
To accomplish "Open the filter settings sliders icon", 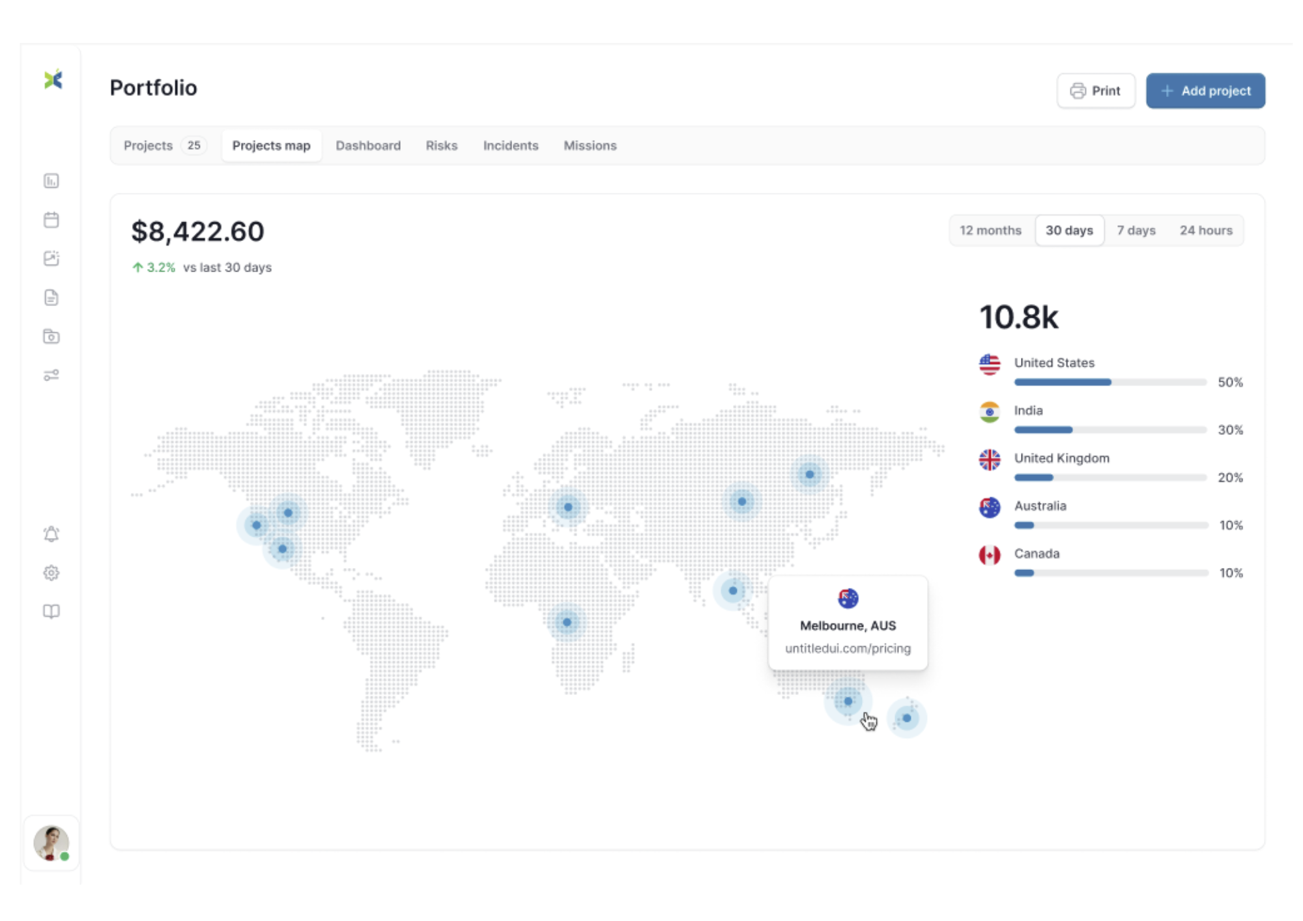I will (51, 375).
